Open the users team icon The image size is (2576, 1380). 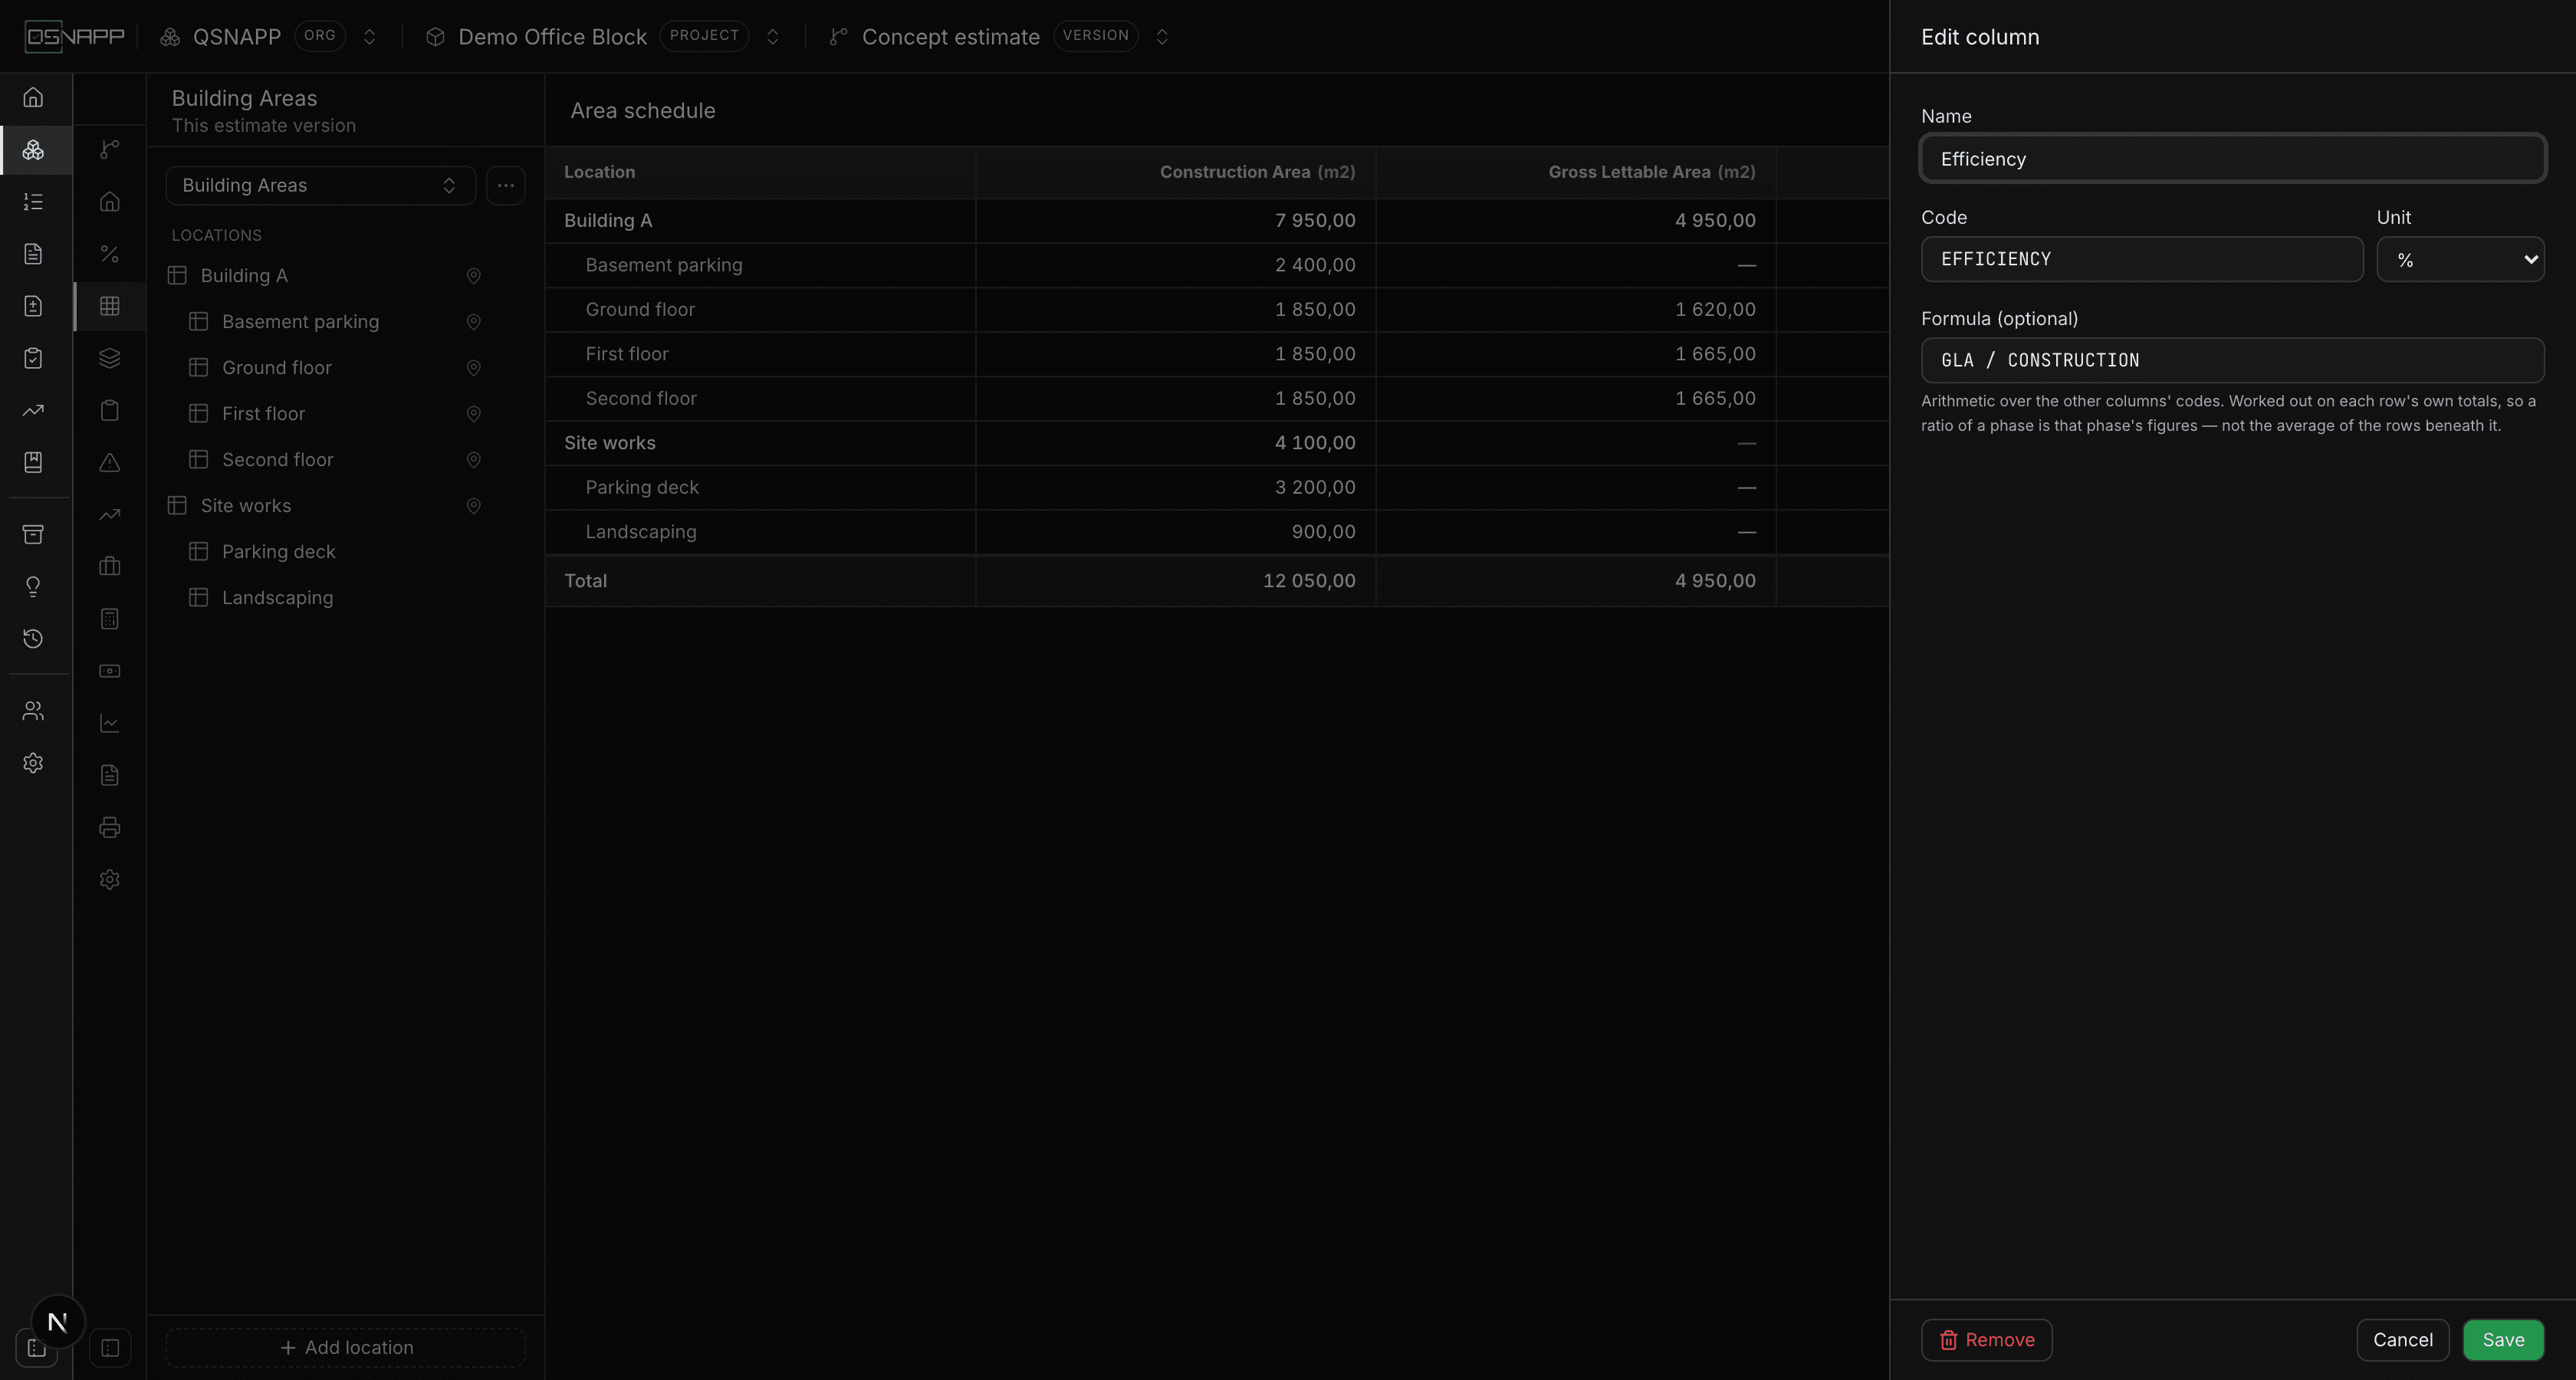(x=33, y=711)
